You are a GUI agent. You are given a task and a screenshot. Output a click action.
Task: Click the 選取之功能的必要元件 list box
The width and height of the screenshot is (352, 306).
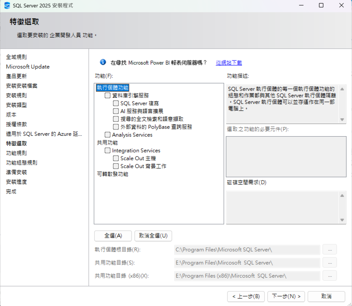(286, 156)
